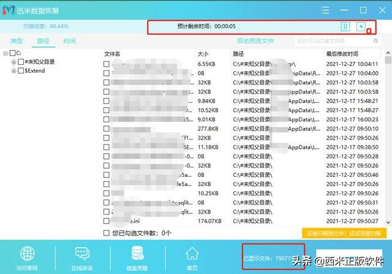Open 访问官网 globe icon
392x274 pixels.
(27, 254)
